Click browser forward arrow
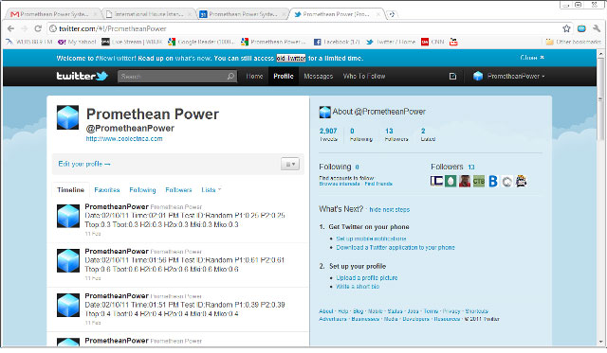The height and width of the screenshot is (353, 607). point(25,28)
